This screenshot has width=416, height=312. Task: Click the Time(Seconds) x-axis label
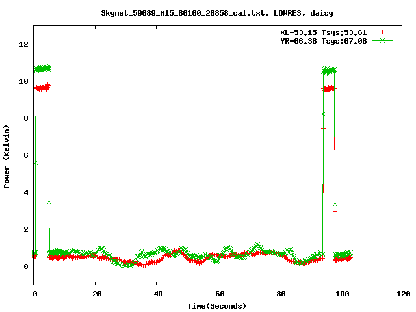(x=217, y=306)
